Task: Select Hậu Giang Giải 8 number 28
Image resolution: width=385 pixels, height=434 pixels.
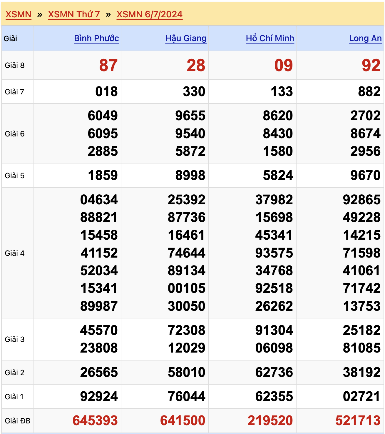Action: (196, 65)
